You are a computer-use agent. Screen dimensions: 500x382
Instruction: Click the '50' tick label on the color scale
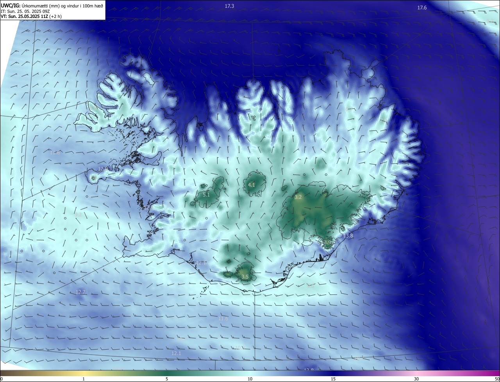tap(497, 379)
